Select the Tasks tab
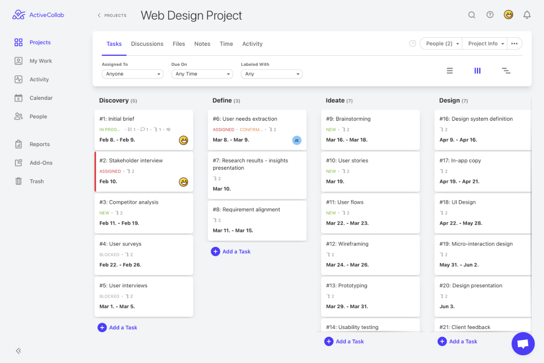Image resolution: width=544 pixels, height=363 pixels. pos(114,44)
